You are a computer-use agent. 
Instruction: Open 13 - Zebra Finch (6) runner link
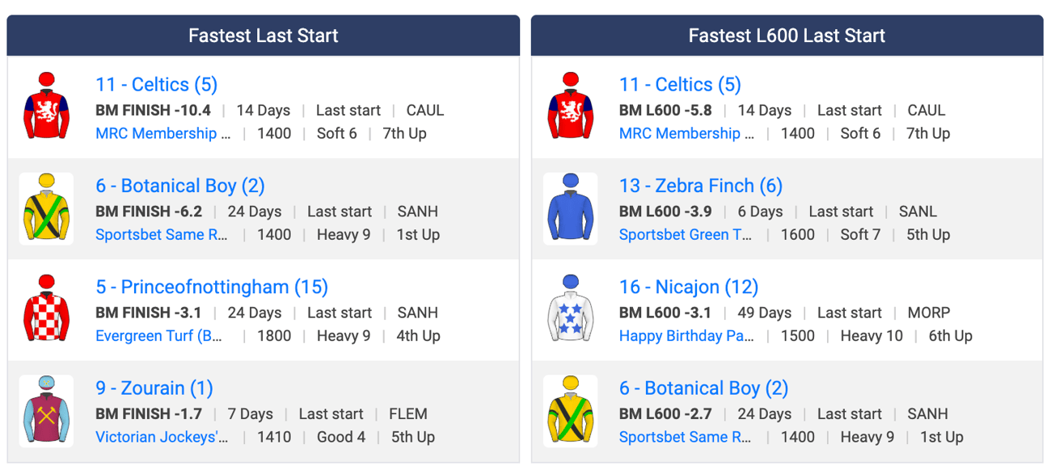click(701, 186)
